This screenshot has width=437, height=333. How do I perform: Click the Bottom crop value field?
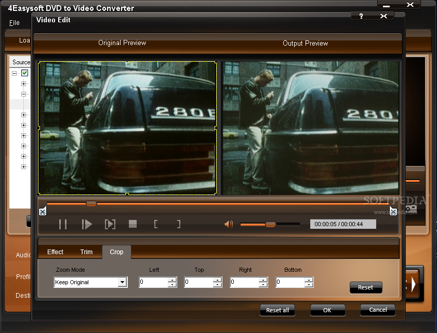[x=290, y=282]
